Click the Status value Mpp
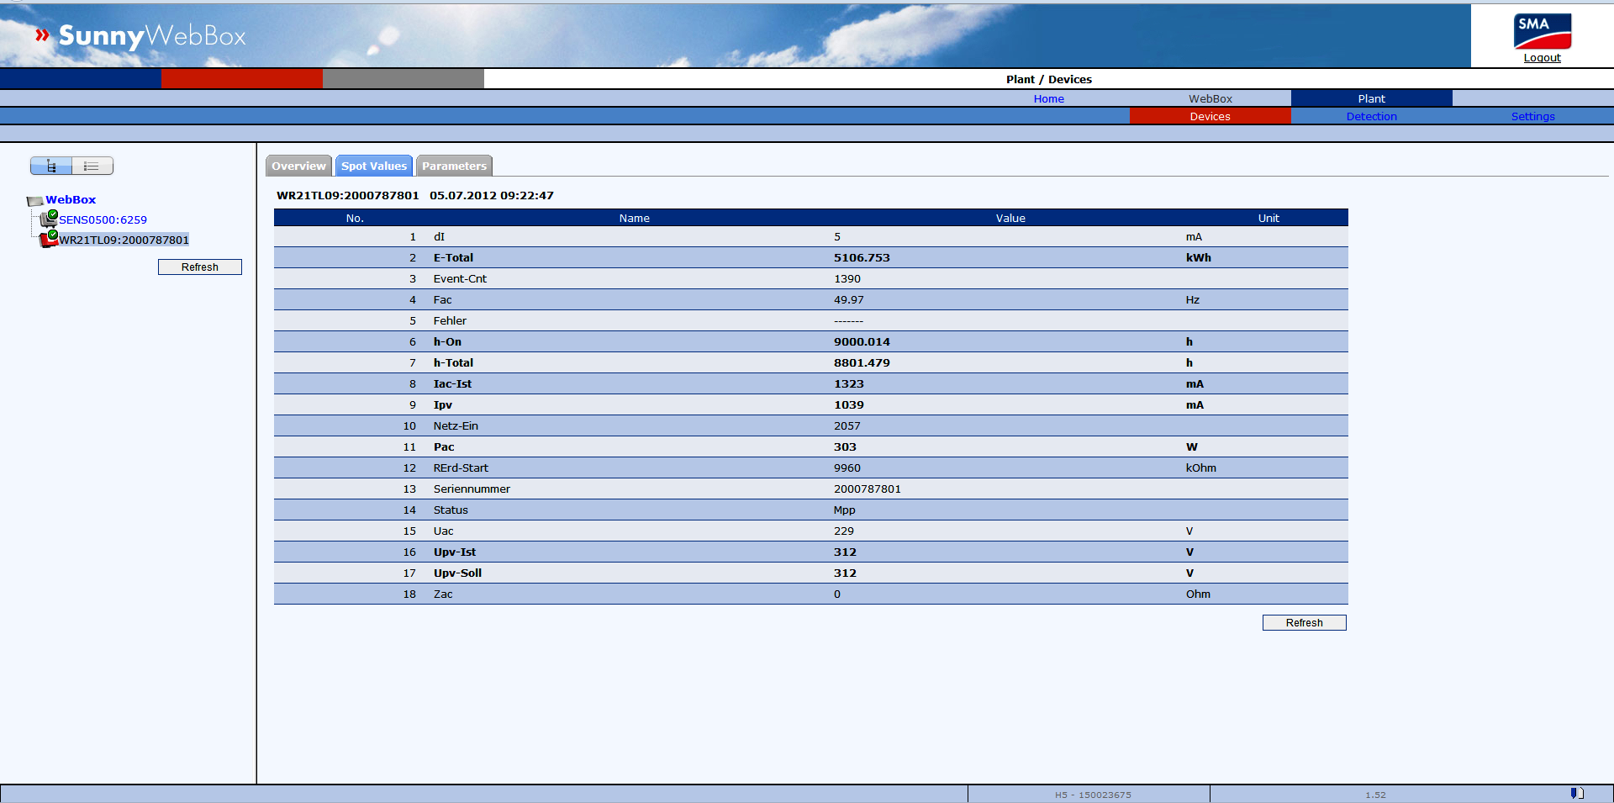 [845, 510]
